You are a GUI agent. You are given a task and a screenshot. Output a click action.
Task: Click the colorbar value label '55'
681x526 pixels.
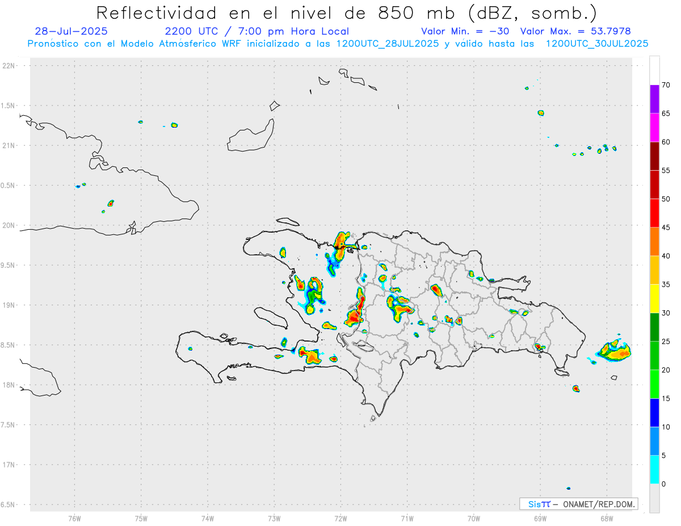(666, 170)
